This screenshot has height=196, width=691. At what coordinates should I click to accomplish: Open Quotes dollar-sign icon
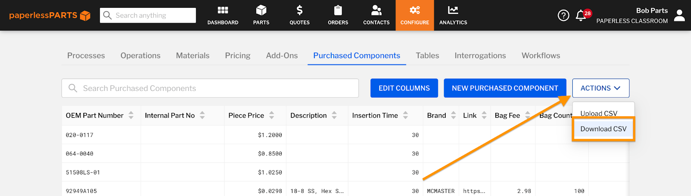pos(299,10)
